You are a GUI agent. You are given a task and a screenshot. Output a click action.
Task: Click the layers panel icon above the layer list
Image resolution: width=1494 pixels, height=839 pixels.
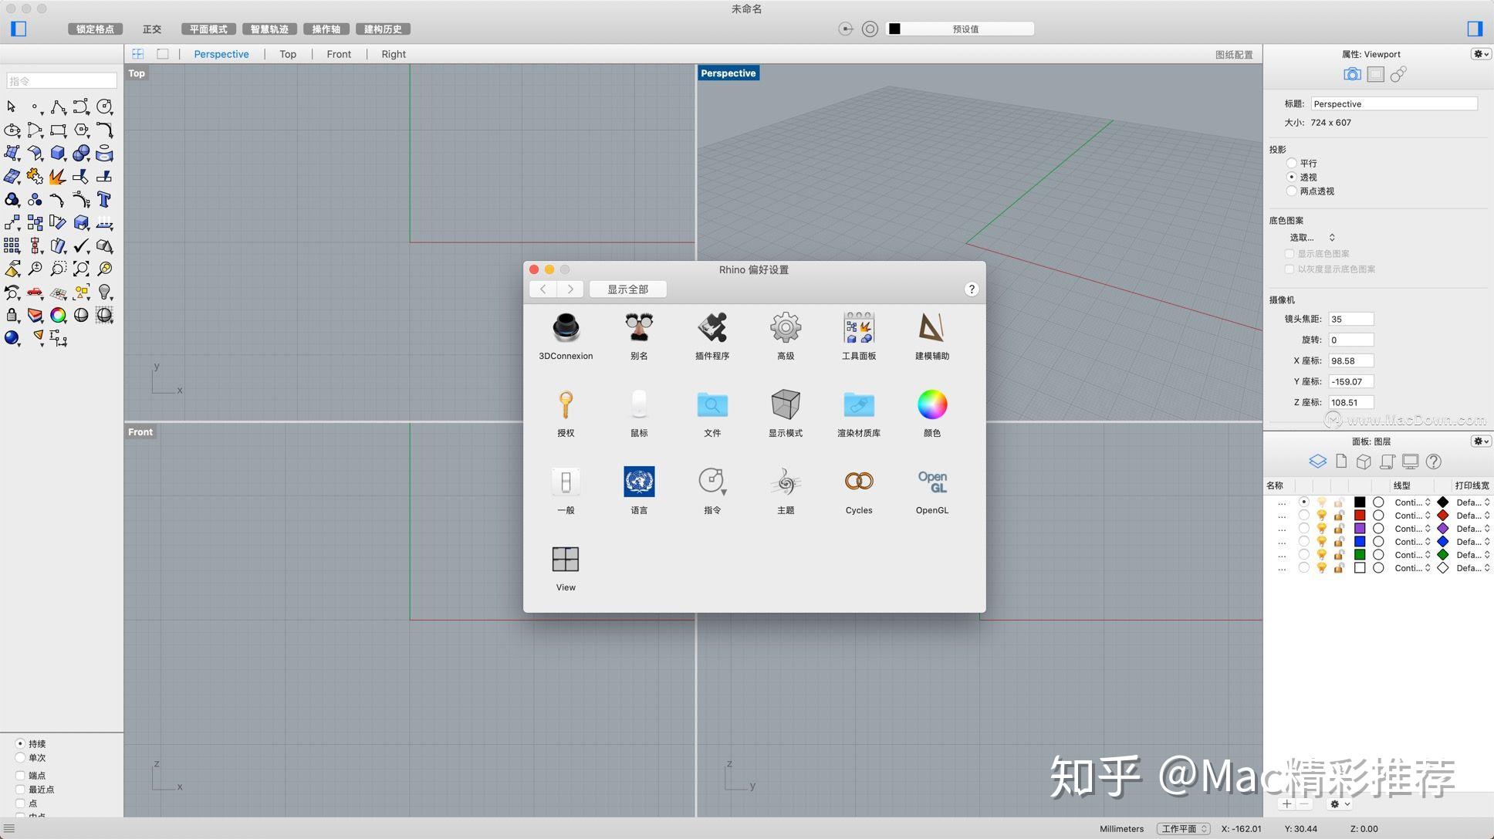(1317, 461)
